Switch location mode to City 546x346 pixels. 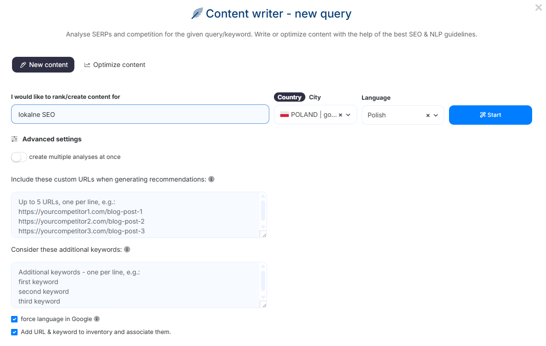coord(315,97)
